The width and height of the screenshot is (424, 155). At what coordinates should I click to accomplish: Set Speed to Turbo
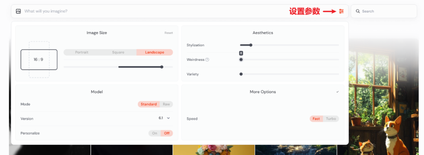(x=331, y=119)
